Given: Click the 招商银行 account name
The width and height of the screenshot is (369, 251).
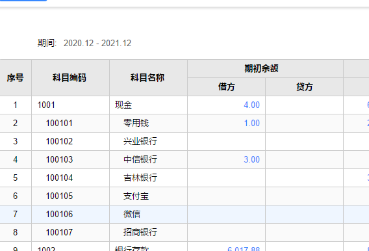Looking at the screenshot, I should click(x=140, y=232).
